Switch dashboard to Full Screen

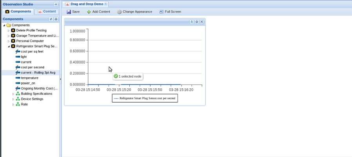(170, 12)
